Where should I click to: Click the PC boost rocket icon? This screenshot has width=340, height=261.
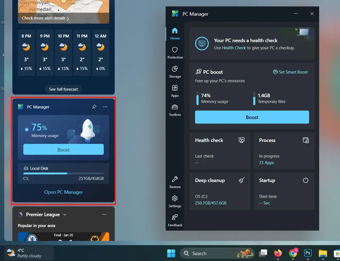[198, 72]
